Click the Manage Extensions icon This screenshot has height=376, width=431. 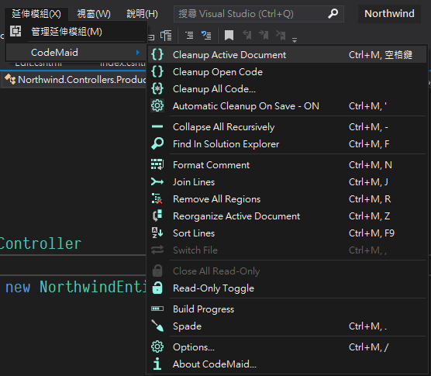click(16, 31)
